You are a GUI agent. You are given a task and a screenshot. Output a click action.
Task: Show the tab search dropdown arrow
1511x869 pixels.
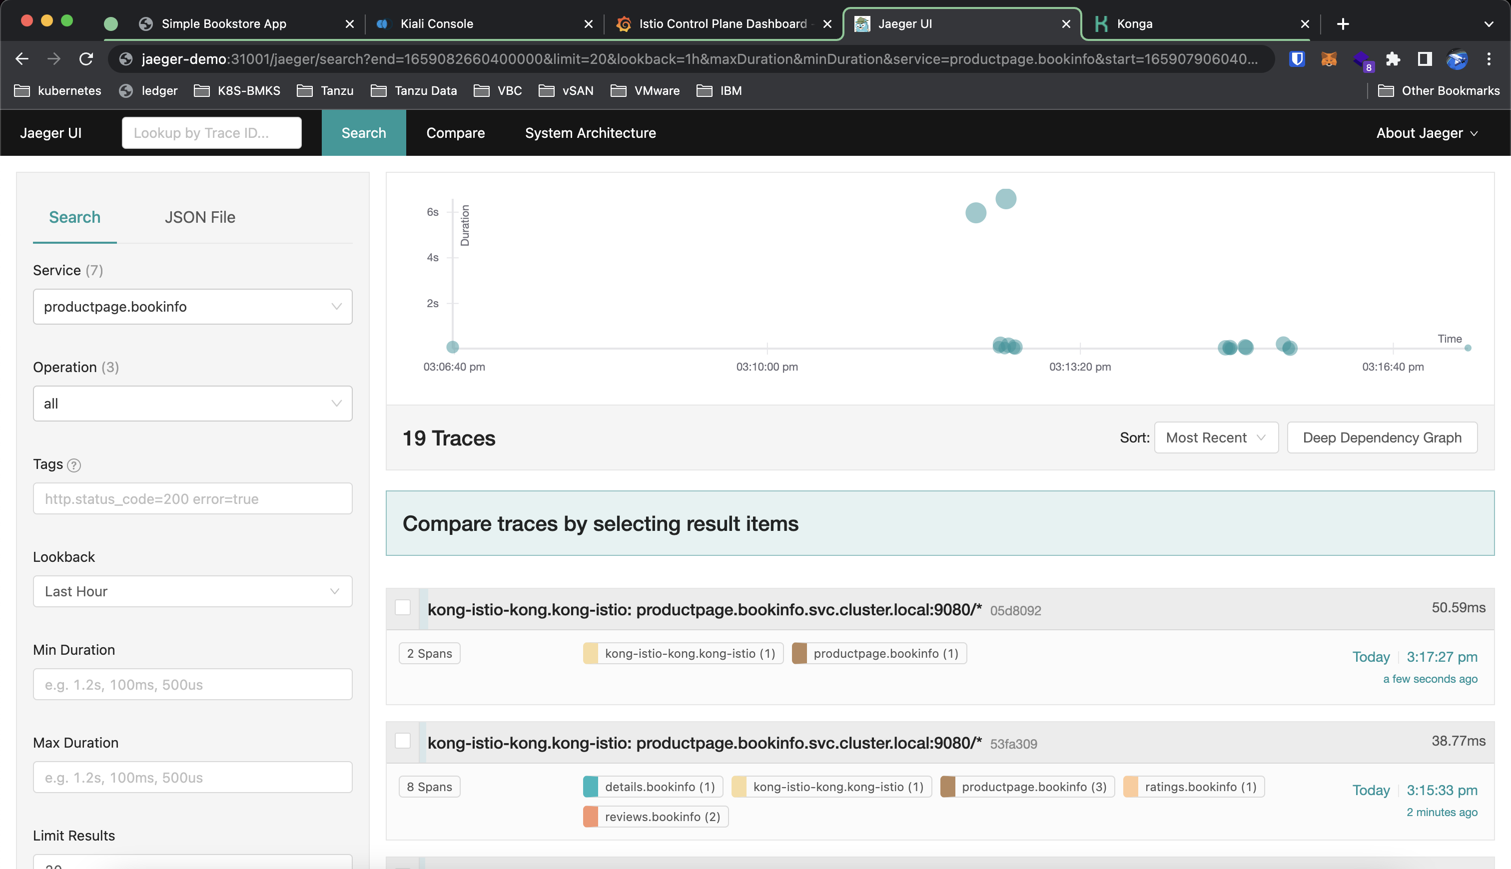[x=1489, y=24]
